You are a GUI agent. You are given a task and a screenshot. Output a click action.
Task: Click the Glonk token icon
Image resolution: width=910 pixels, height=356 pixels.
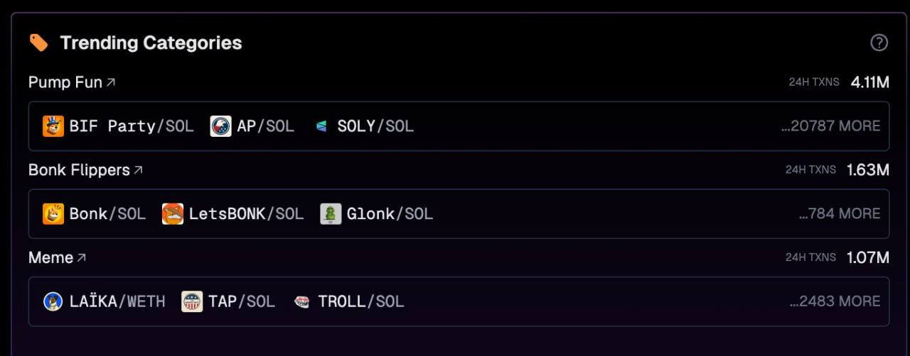pos(331,213)
